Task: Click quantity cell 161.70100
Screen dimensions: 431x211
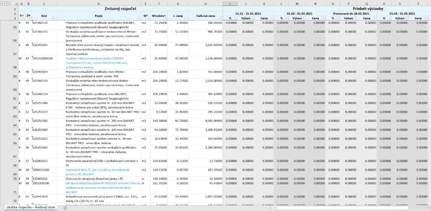Action: [159, 187]
